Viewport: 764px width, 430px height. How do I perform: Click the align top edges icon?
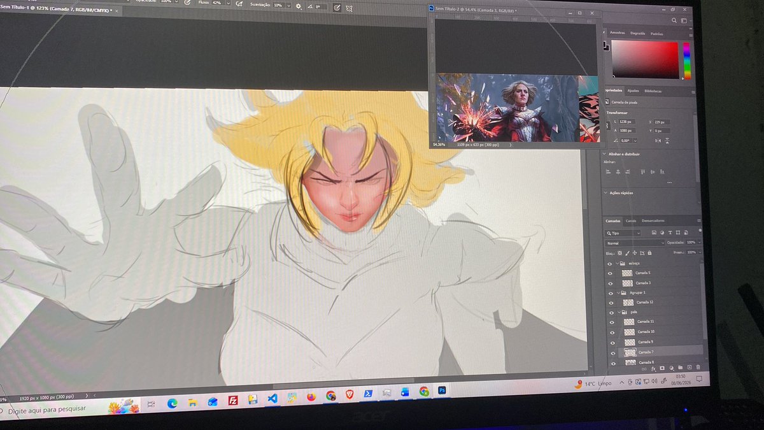(642, 172)
